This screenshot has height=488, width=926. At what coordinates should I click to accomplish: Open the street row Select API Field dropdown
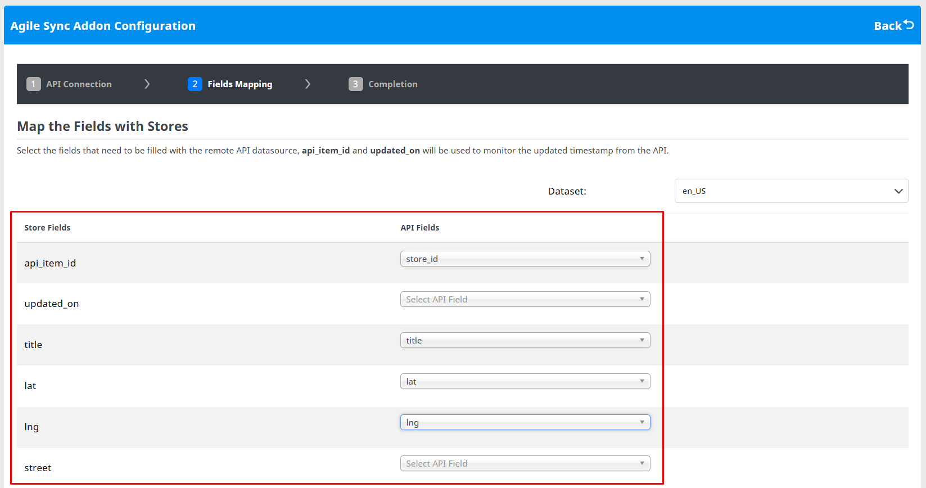[x=525, y=463]
